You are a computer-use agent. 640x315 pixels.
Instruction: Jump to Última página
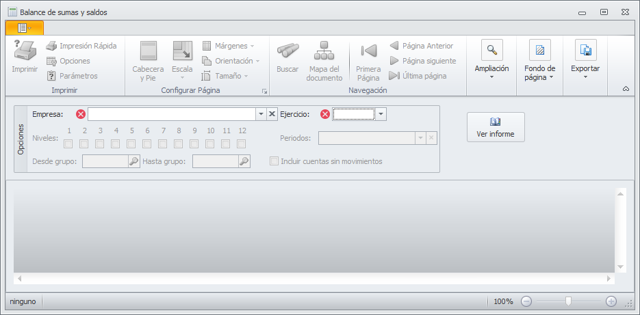click(418, 76)
